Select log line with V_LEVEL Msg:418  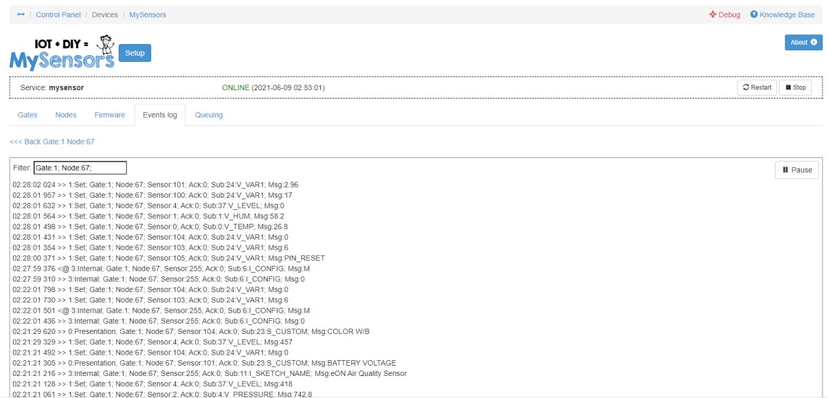[x=152, y=384]
